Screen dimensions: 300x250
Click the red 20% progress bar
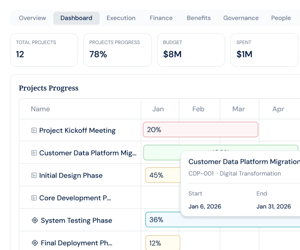pos(200,130)
